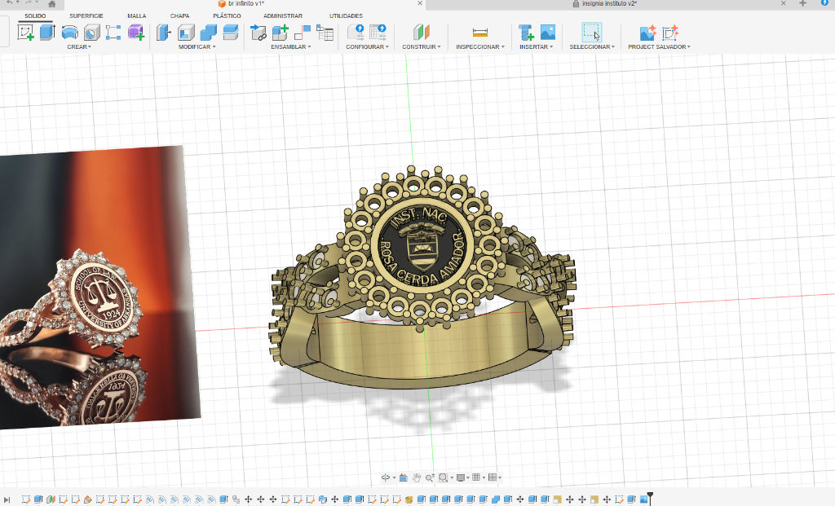Viewport: 835px width, 506px height.
Task: Click the Undo arrow
Action: [x=10, y=2]
